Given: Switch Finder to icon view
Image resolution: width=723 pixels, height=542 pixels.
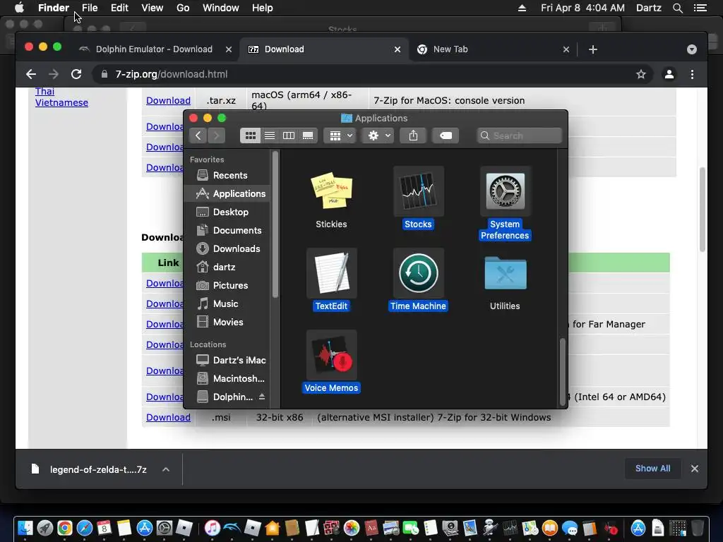Looking at the screenshot, I should [251, 135].
